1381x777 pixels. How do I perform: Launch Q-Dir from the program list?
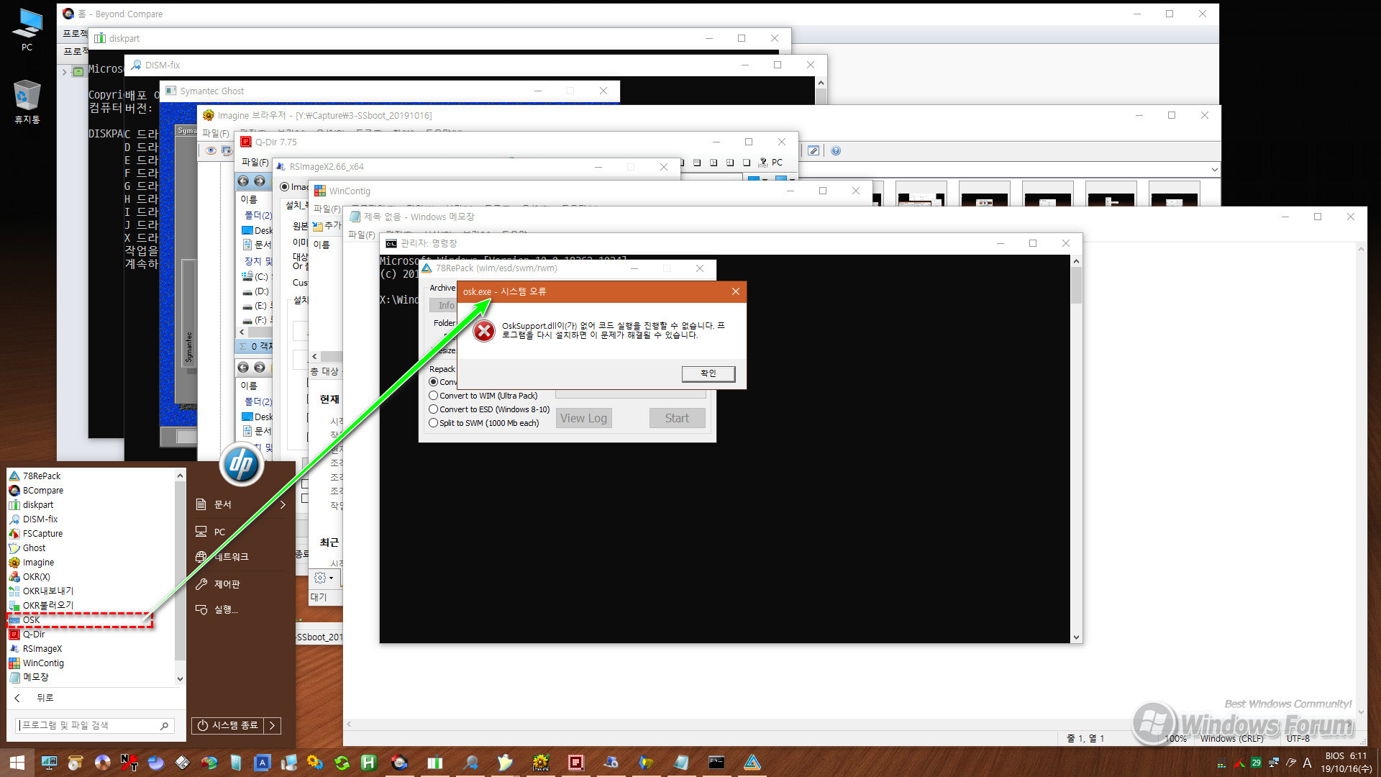33,634
